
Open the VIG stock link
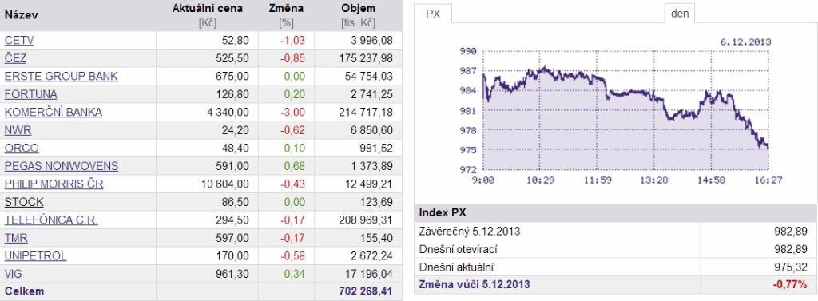[13, 274]
